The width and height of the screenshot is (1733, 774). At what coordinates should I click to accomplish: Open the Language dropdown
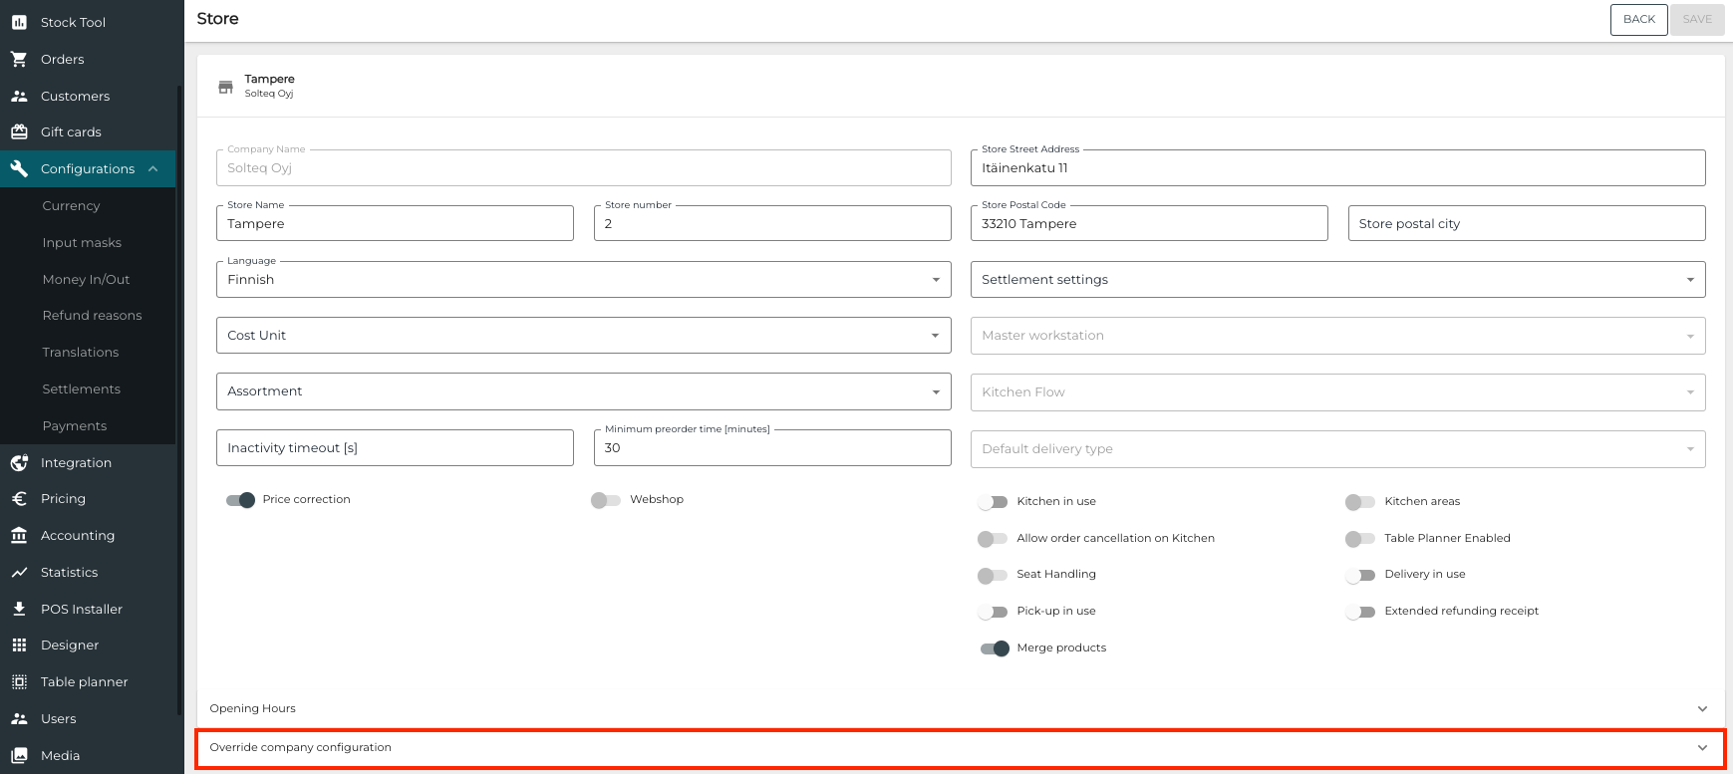(583, 280)
